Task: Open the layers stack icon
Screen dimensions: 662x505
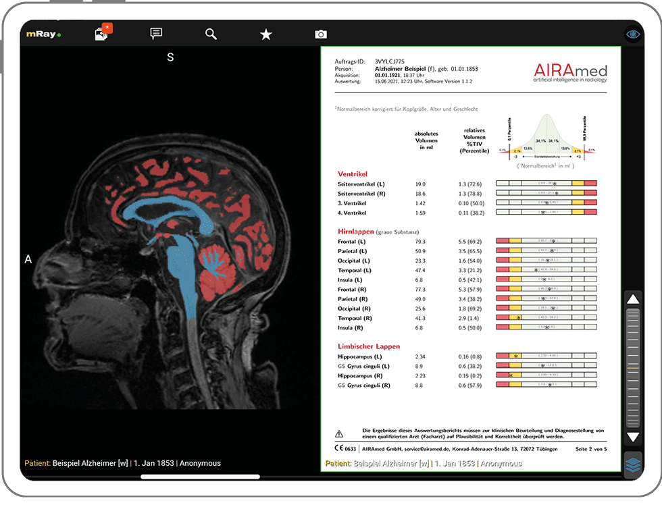Action: coord(633,465)
